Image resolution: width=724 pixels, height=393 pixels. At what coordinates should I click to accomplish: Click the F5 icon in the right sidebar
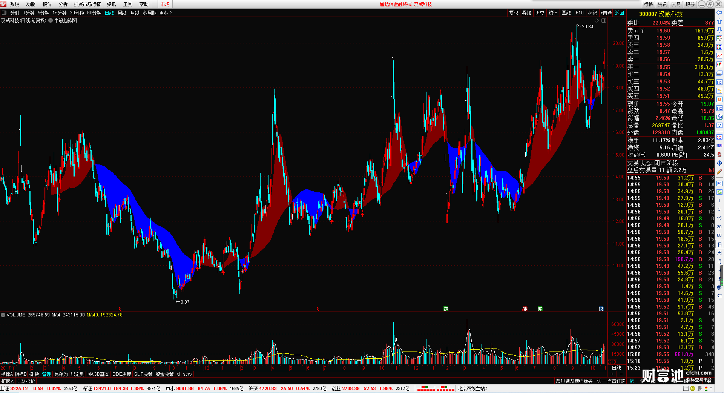pyautogui.click(x=719, y=184)
